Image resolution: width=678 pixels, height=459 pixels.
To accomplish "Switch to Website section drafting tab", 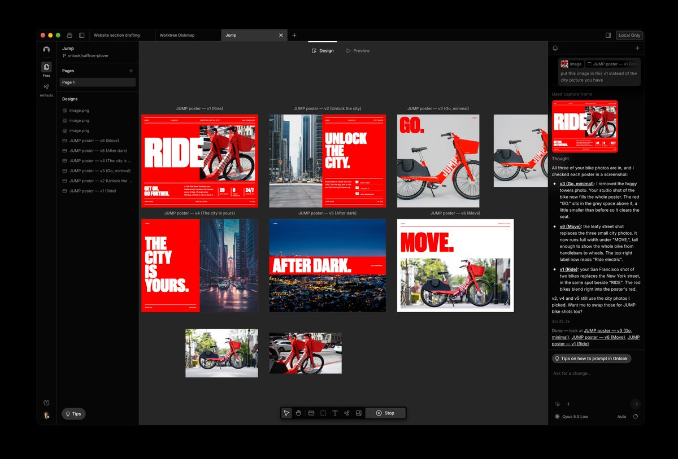I will 121,35.
